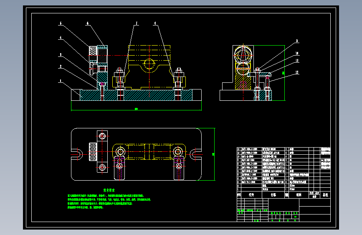Click part balloon number 4 label
This screenshot has height=235, width=362.
61,38
